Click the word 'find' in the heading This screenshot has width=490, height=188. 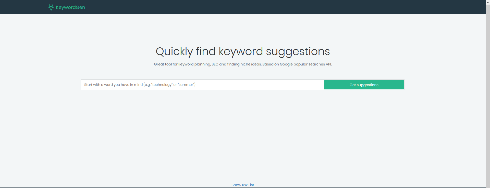point(206,51)
